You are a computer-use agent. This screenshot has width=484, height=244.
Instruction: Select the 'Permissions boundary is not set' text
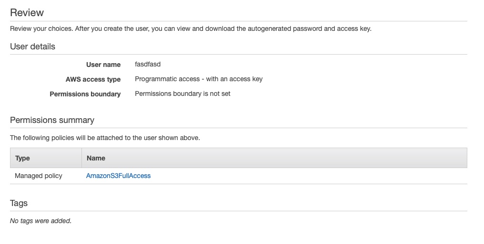[182, 94]
